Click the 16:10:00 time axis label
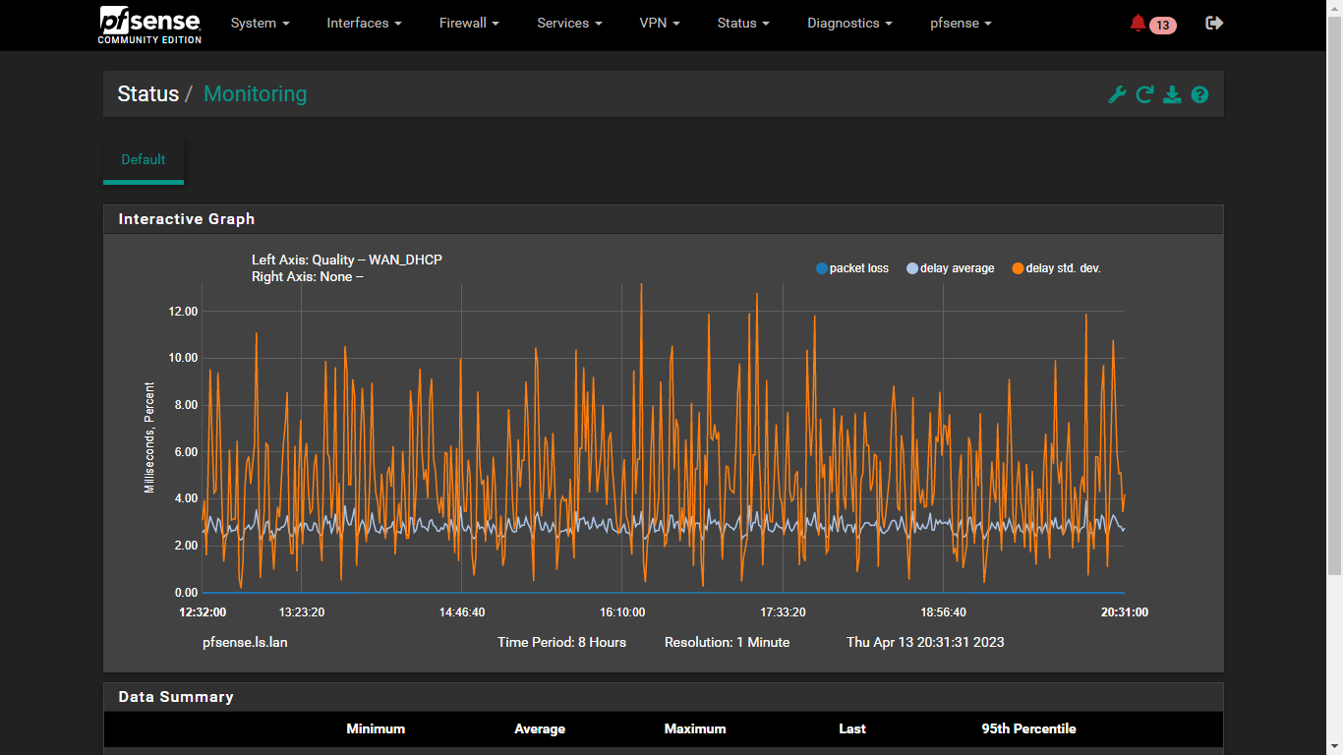 pyautogui.click(x=622, y=611)
